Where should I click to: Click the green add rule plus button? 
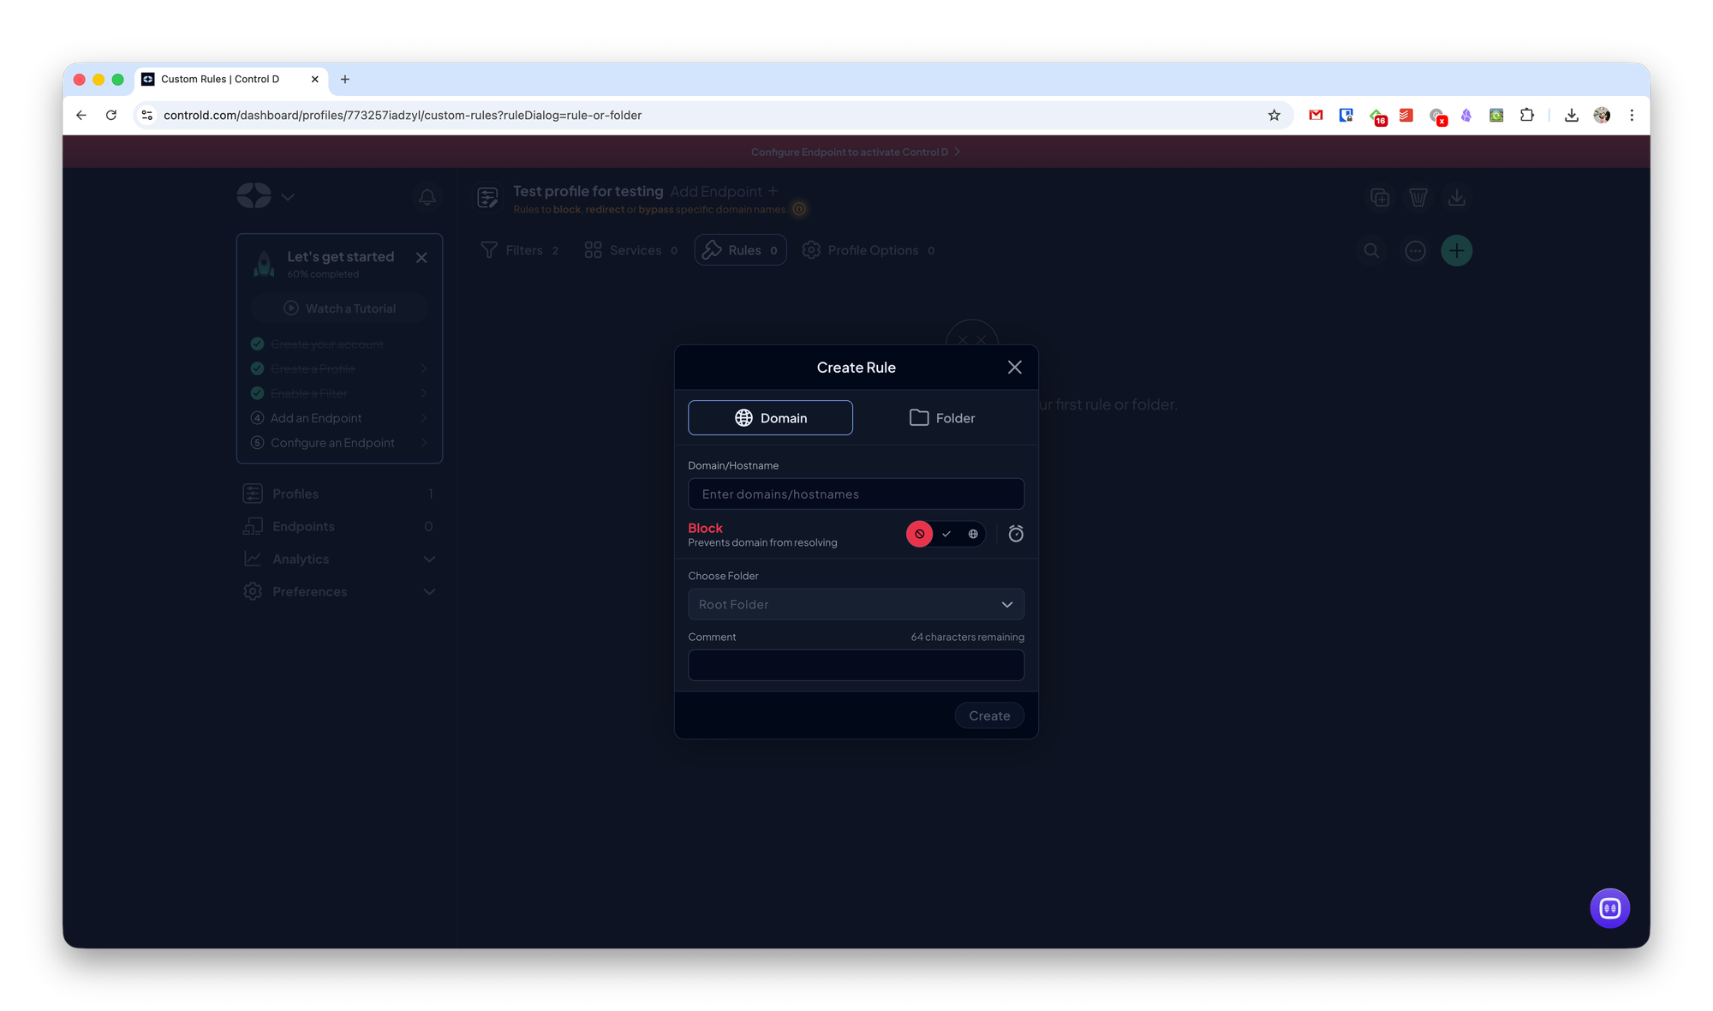click(1456, 250)
